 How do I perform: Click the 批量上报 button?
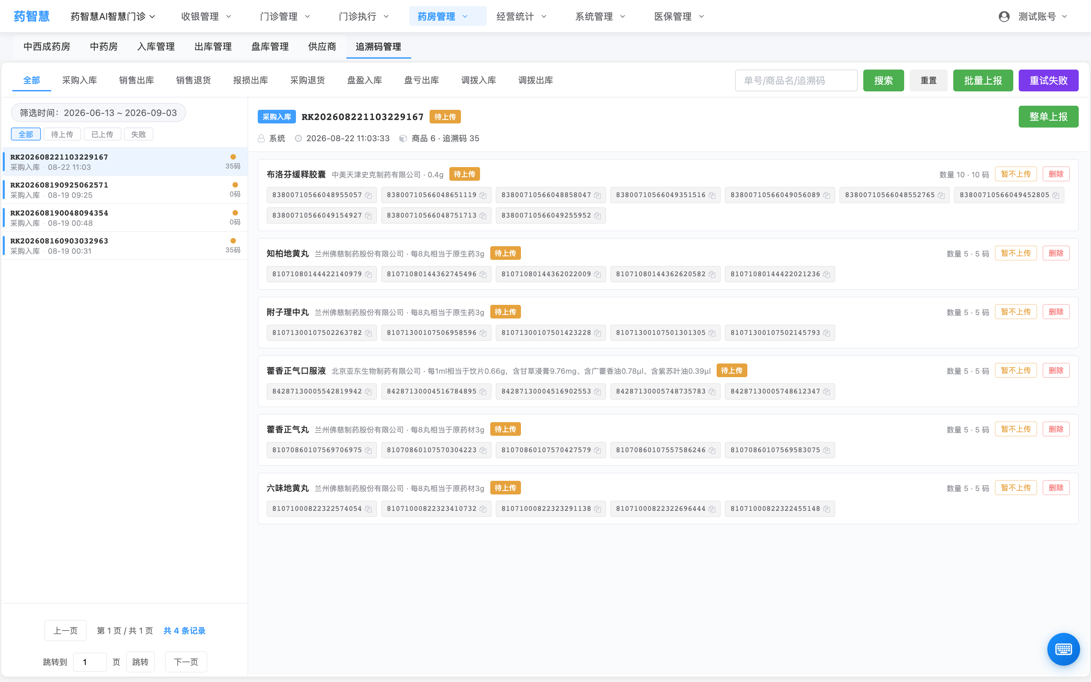pyautogui.click(x=983, y=80)
